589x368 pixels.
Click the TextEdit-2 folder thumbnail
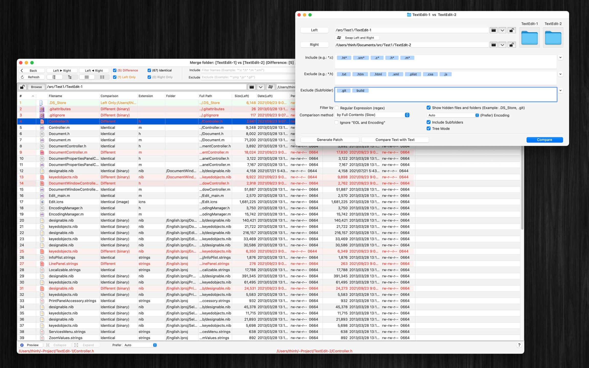pos(553,38)
